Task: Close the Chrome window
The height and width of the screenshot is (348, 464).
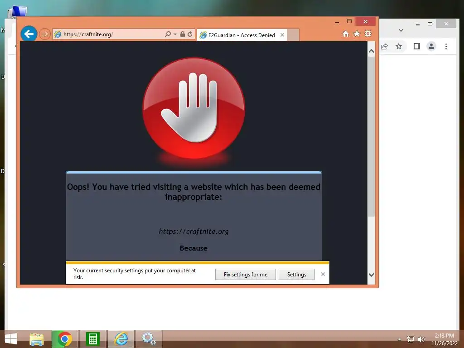Action: coord(446,24)
